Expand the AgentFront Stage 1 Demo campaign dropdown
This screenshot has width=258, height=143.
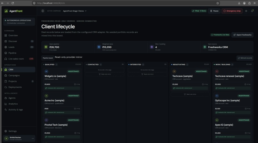pyautogui.click(x=75, y=11)
